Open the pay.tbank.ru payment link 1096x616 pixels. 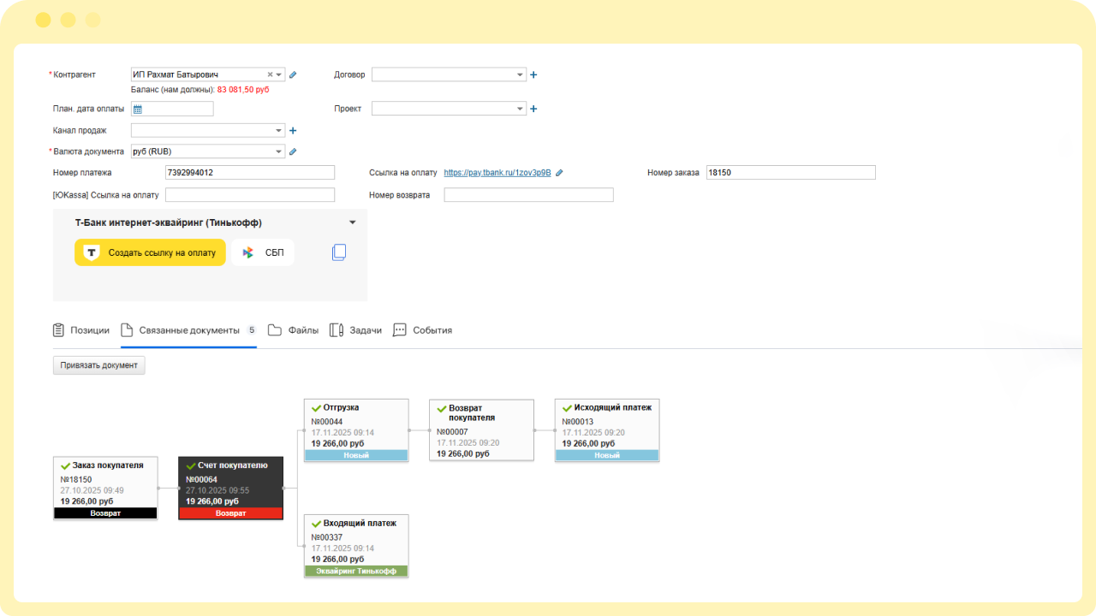497,173
